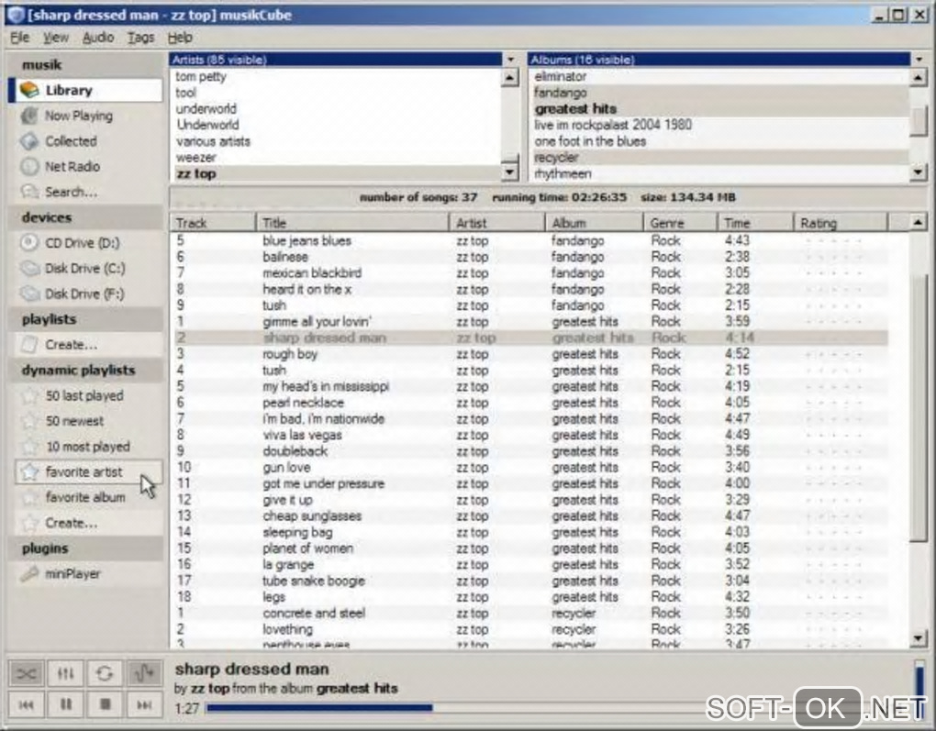The width and height of the screenshot is (936, 731).
Task: Open the Albums pane dropdown arrow
Action: point(919,60)
